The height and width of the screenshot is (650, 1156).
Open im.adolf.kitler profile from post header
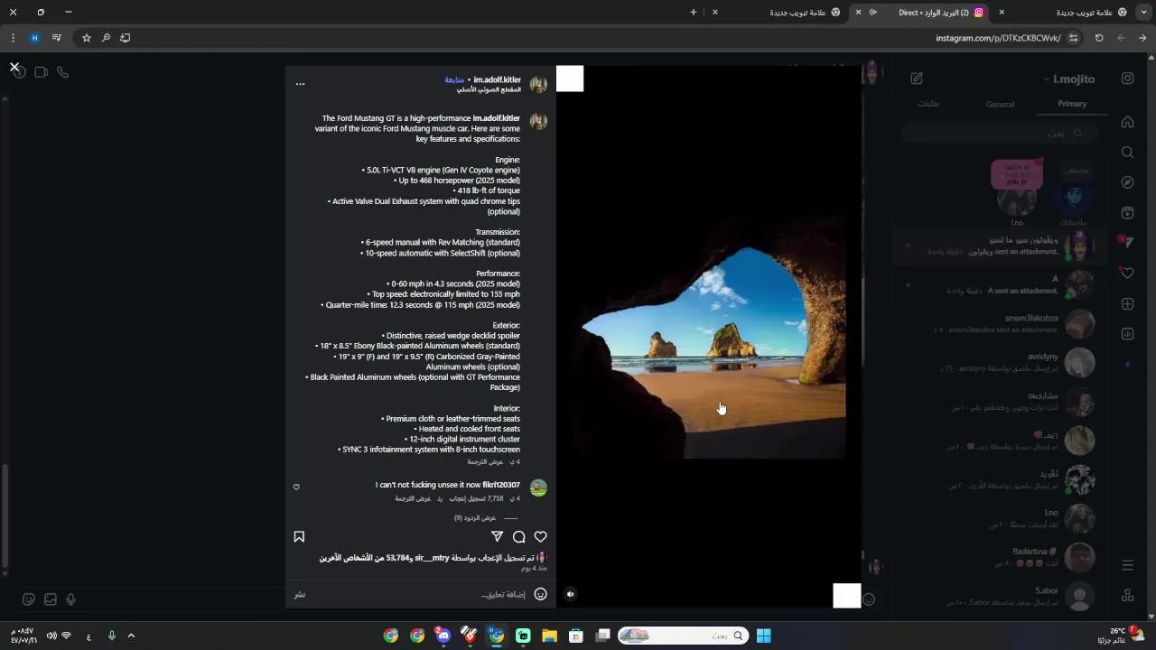pyautogui.click(x=497, y=79)
